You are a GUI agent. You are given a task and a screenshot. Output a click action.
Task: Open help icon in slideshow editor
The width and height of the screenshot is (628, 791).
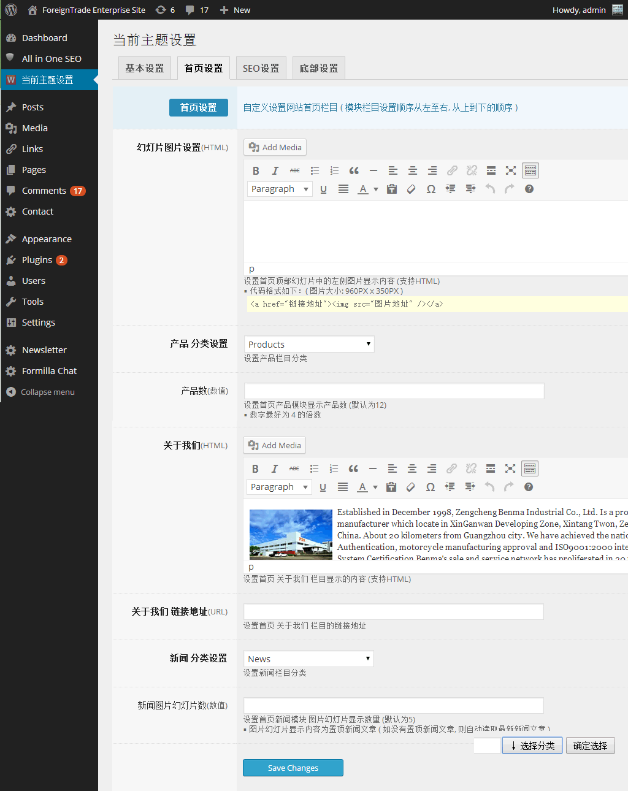[529, 189]
